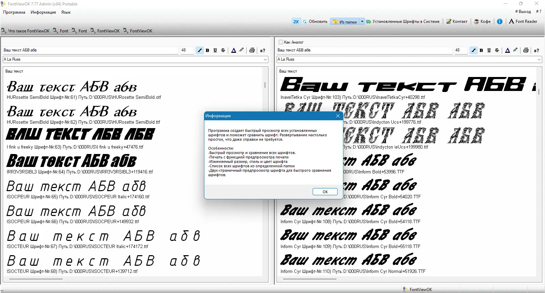Toggle the 2X zoom button

point(296,21)
